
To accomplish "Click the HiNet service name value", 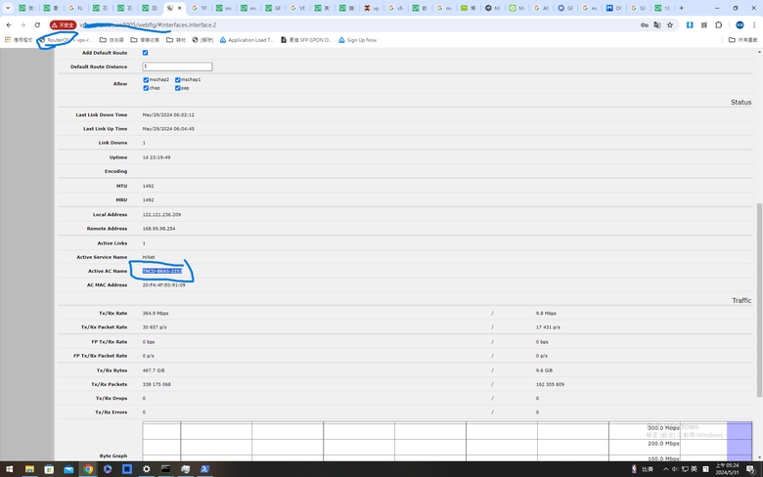I will (149, 257).
